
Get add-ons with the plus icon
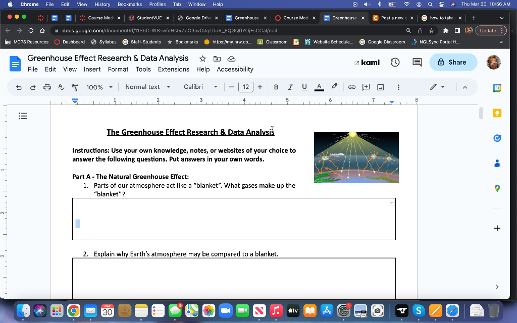(x=497, y=228)
